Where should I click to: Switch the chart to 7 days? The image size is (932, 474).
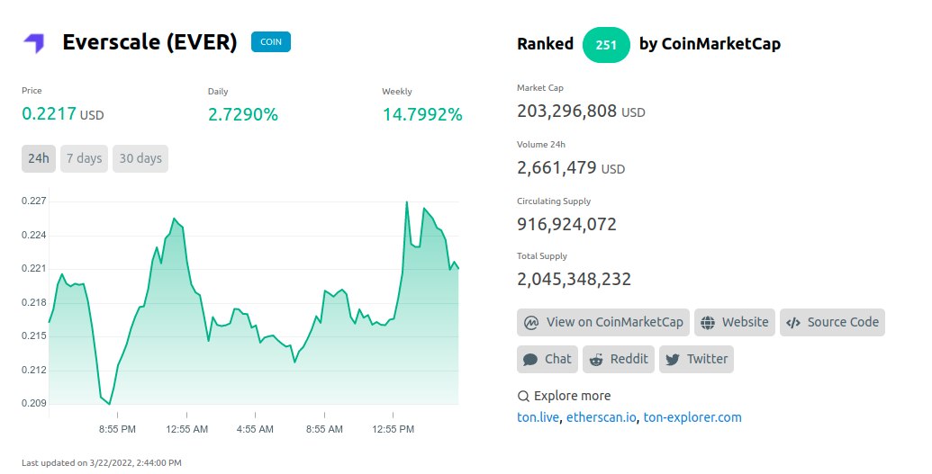pyautogui.click(x=83, y=158)
